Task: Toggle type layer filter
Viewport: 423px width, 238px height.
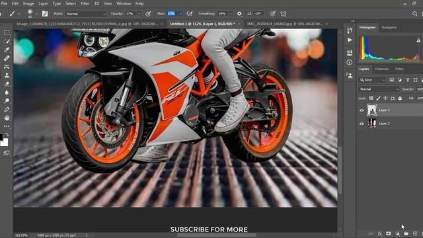Action: pyautogui.click(x=408, y=80)
